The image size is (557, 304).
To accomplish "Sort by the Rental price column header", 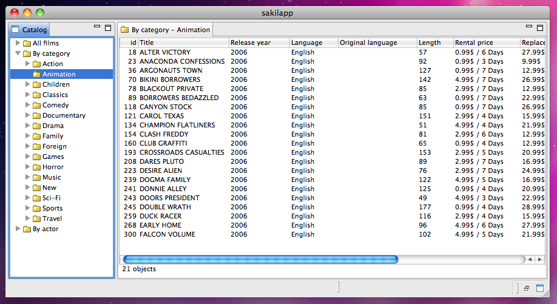I will pos(485,42).
